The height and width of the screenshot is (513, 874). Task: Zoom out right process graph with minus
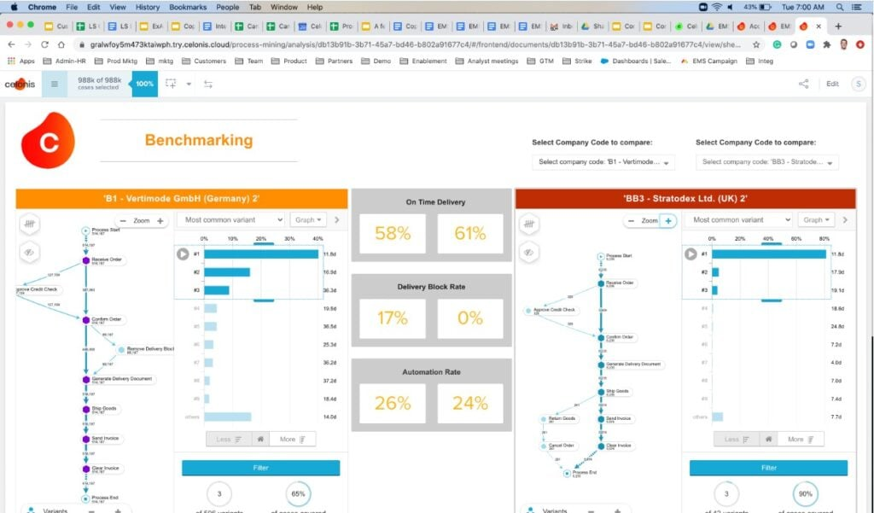[x=631, y=221]
